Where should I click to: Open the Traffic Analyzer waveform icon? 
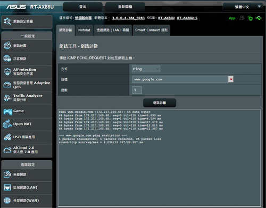7,98
